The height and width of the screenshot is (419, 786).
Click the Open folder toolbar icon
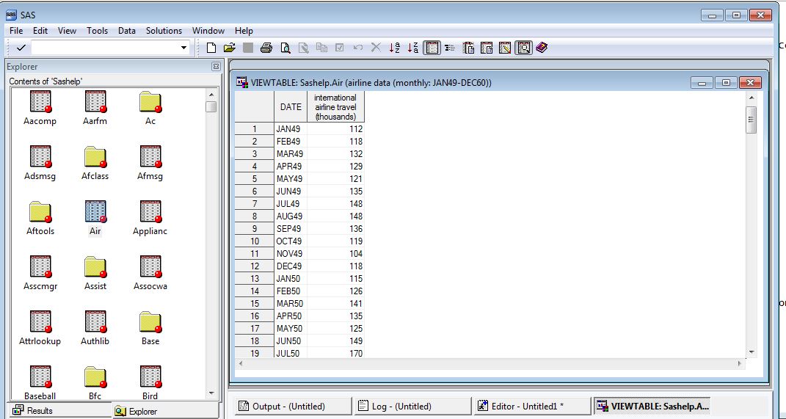[229, 48]
